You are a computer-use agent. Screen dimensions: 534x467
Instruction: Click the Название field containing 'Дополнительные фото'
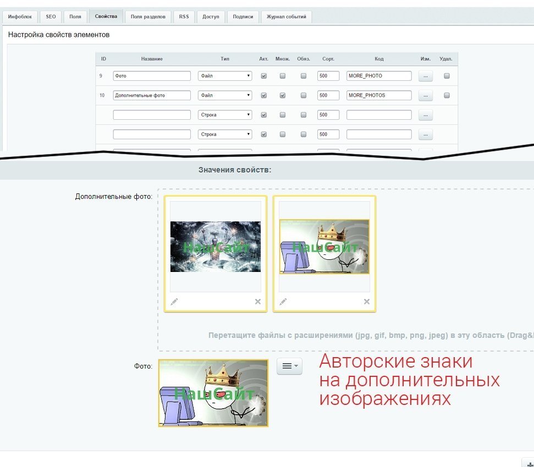click(152, 96)
